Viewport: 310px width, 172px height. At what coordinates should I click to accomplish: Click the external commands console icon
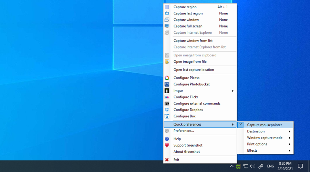tap(167, 104)
